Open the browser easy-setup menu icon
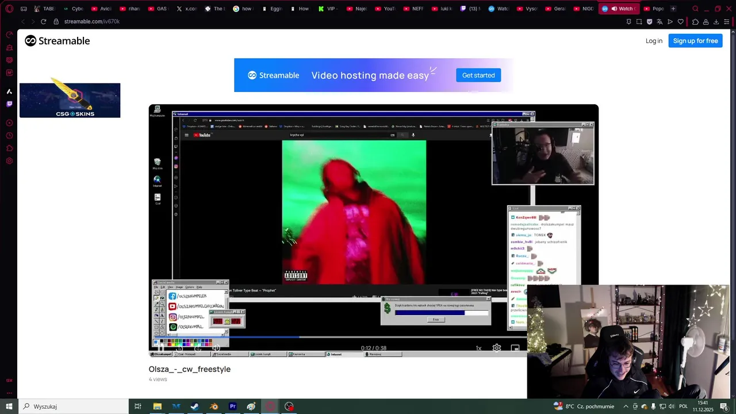Screen dimensions: 736x414 pyautogui.click(x=727, y=21)
